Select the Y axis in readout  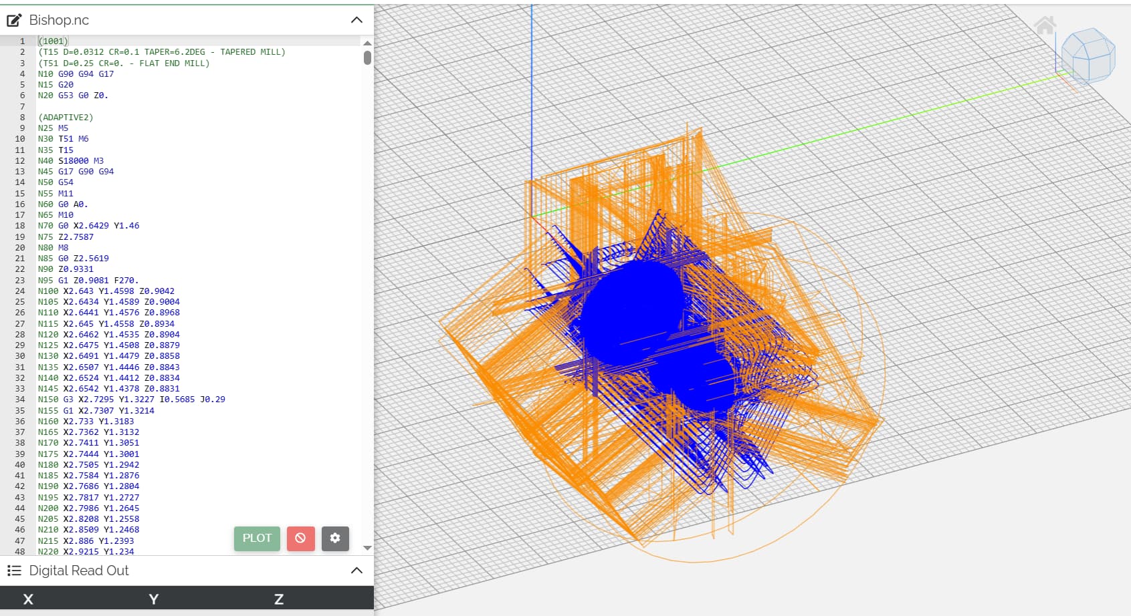(153, 599)
